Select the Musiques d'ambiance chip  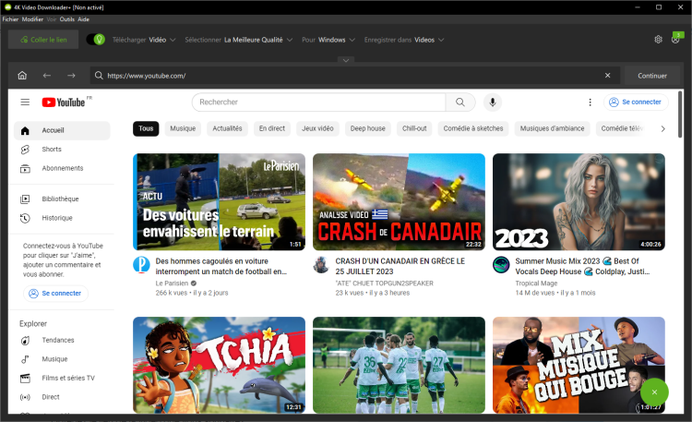coord(552,128)
